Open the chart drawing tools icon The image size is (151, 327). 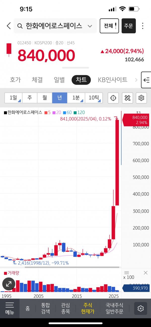pyautogui.click(x=127, y=98)
